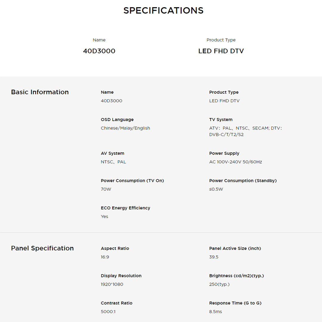Click the 40D3000 model name in header
Screen dimensions: 322x322
pyautogui.click(x=99, y=51)
